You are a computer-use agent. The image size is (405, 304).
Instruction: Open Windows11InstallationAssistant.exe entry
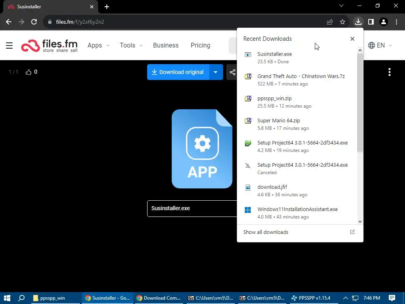click(297, 213)
